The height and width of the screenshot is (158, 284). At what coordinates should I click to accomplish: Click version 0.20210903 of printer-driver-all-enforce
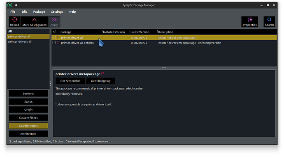(139, 43)
